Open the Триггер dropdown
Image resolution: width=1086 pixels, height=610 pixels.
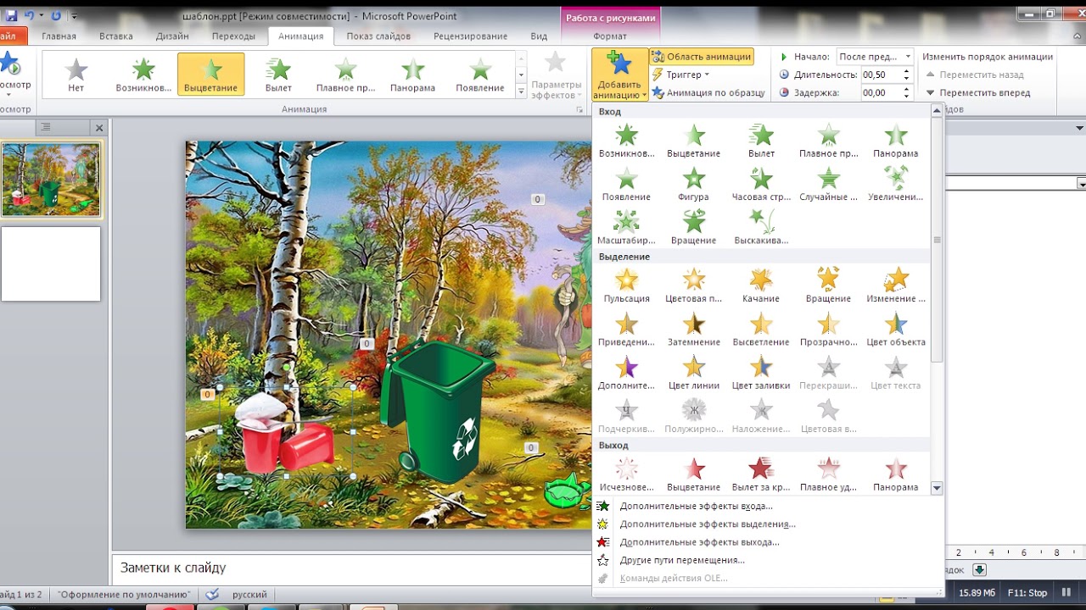coord(682,75)
